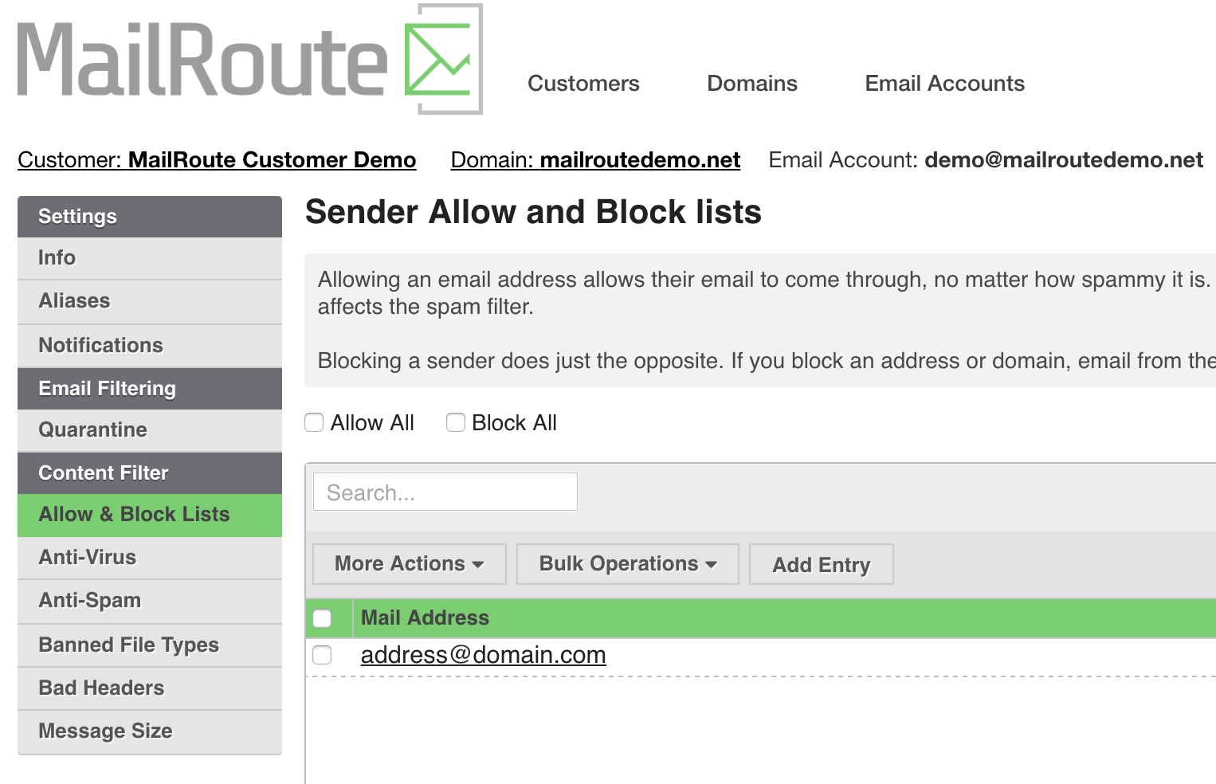Open the Customers top menu
The width and height of the screenshot is (1216, 784).
pyautogui.click(x=583, y=84)
